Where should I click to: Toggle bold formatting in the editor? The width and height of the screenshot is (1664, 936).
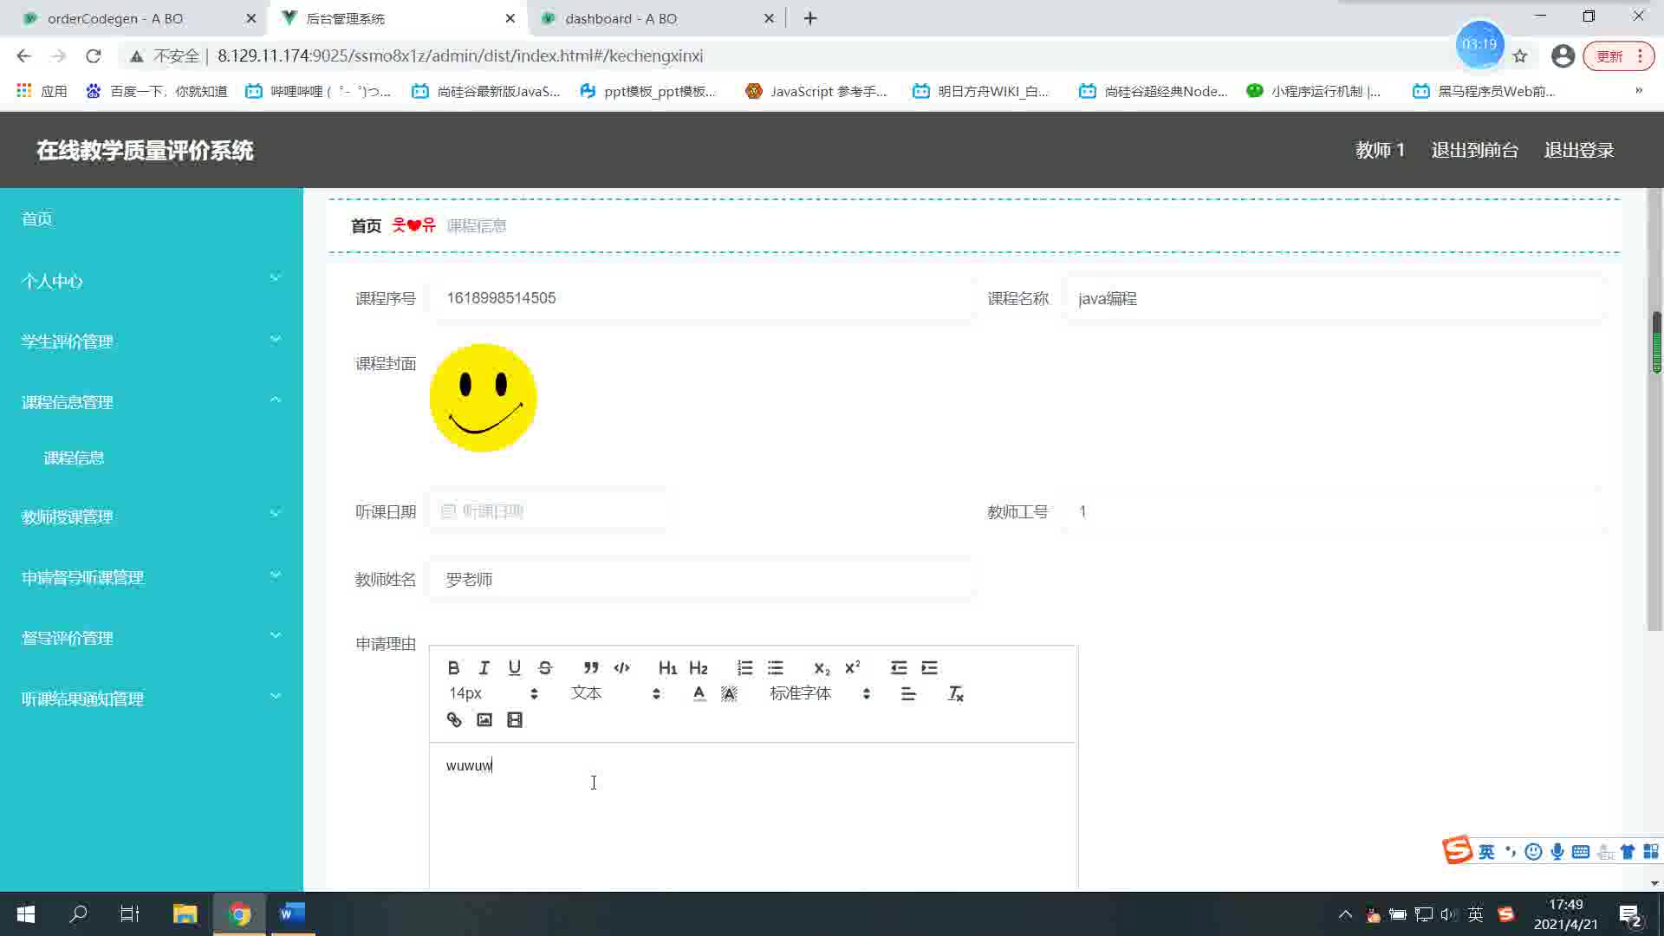coord(453,667)
